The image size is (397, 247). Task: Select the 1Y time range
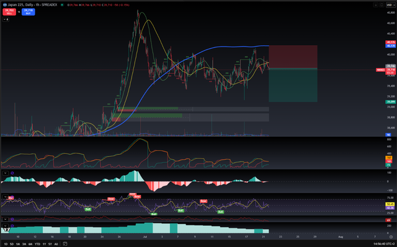[x=44, y=244]
